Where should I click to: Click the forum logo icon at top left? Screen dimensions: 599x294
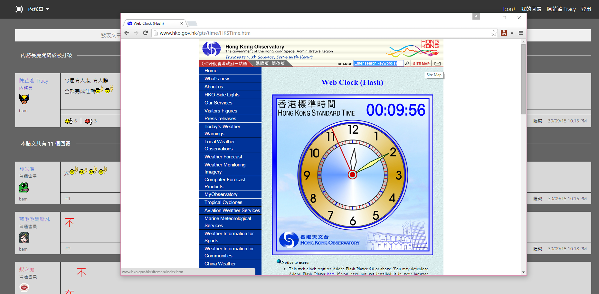point(19,9)
